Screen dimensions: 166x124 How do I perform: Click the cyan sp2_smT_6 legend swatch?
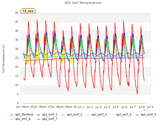coord(11,119)
